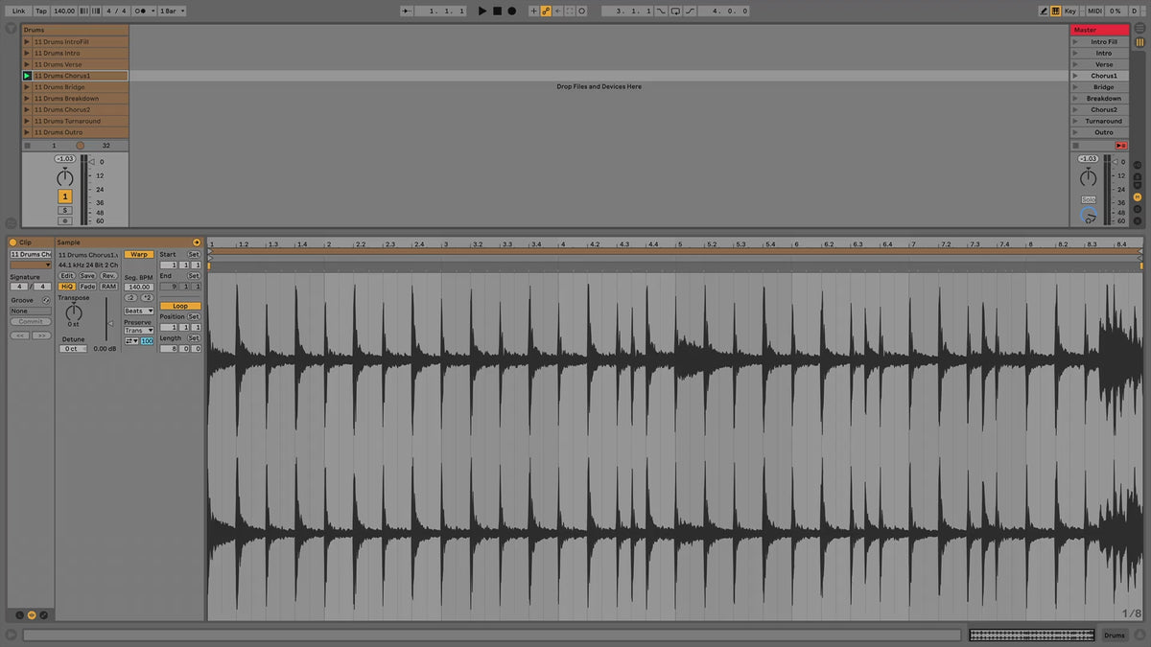
Task: Toggle the Warp switch off
Action: coord(139,255)
